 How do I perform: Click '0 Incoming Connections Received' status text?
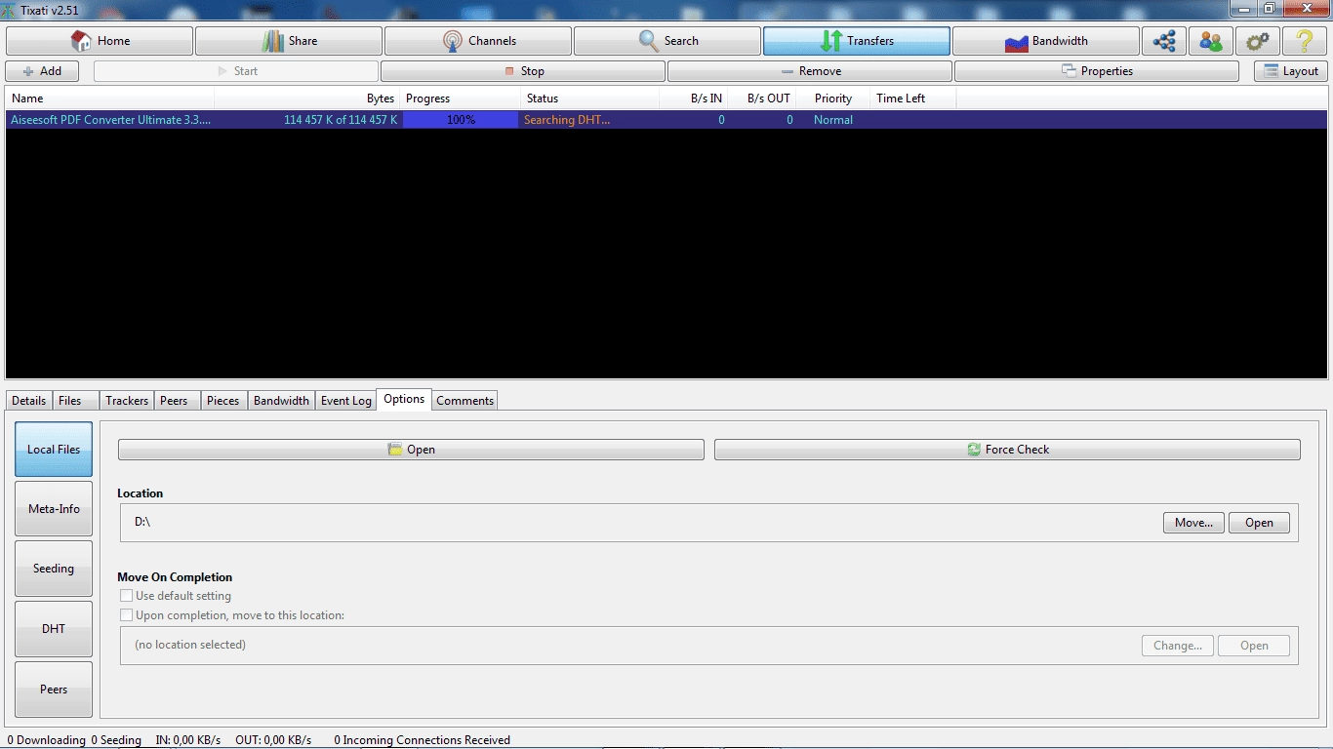click(x=422, y=740)
